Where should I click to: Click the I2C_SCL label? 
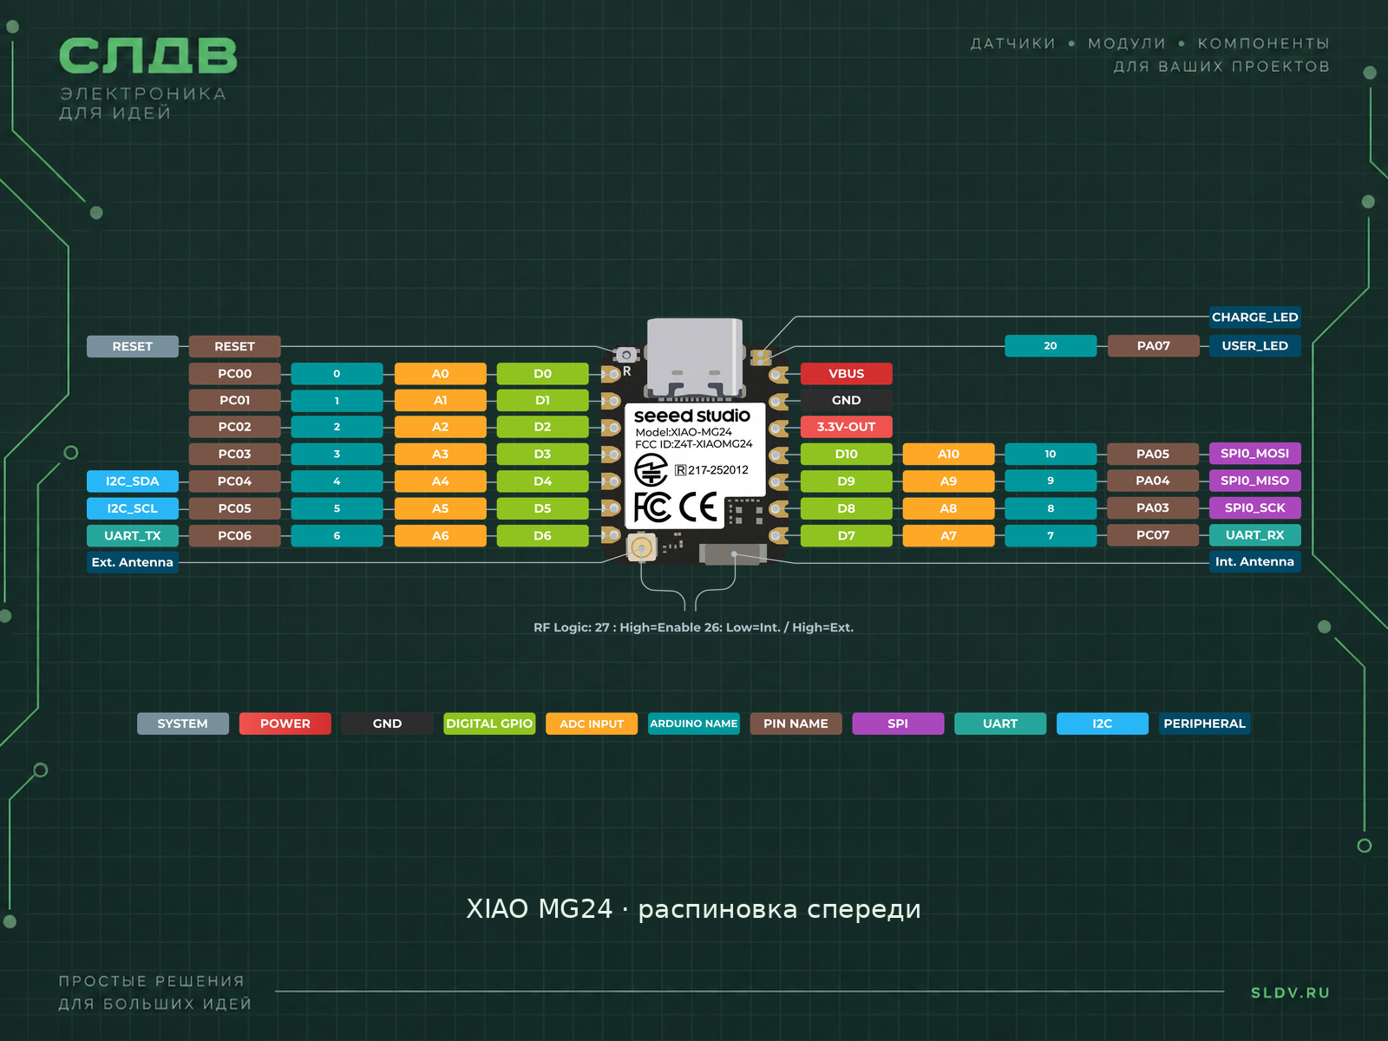tap(133, 508)
